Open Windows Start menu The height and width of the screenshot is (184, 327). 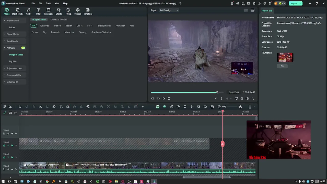[x=3, y=181]
